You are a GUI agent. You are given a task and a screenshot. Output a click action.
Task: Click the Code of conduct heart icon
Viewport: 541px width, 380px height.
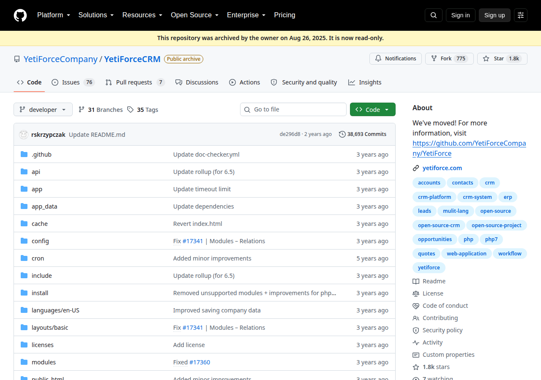click(x=416, y=306)
